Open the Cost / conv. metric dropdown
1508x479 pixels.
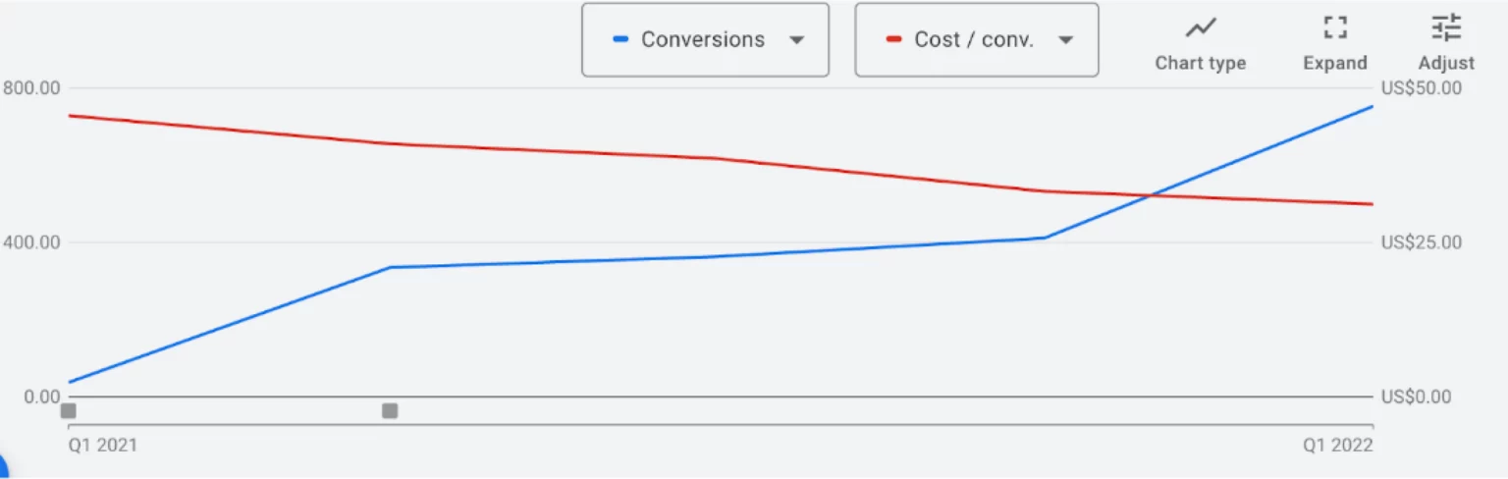pyautogui.click(x=976, y=39)
